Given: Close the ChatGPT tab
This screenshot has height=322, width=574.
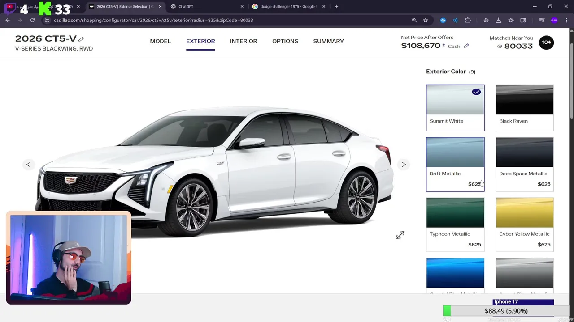Looking at the screenshot, I should point(242,6).
